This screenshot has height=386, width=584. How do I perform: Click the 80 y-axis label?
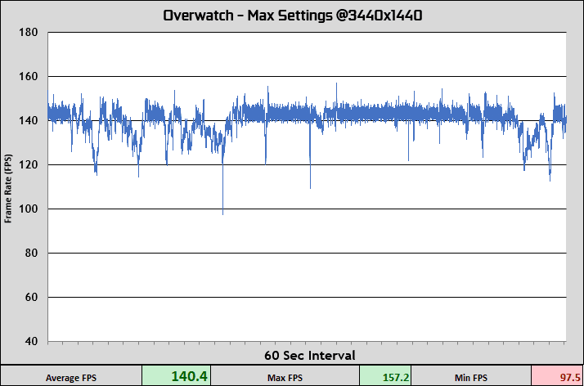click(31, 254)
